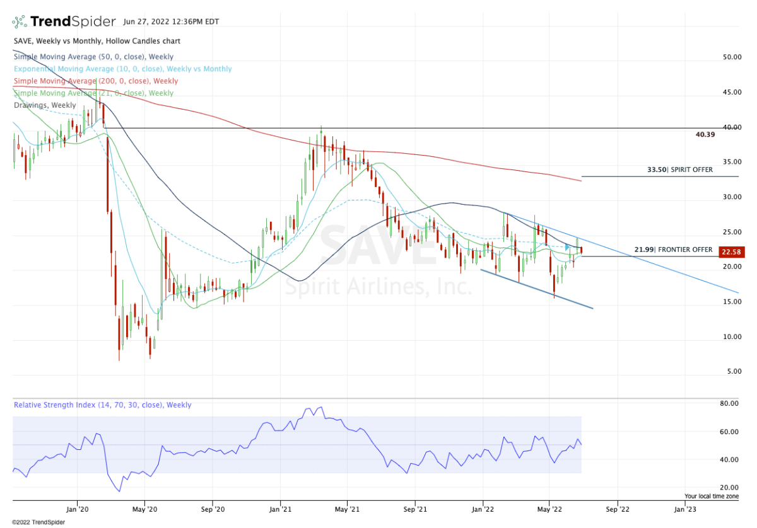Open the Your local time zone text

pos(712,496)
